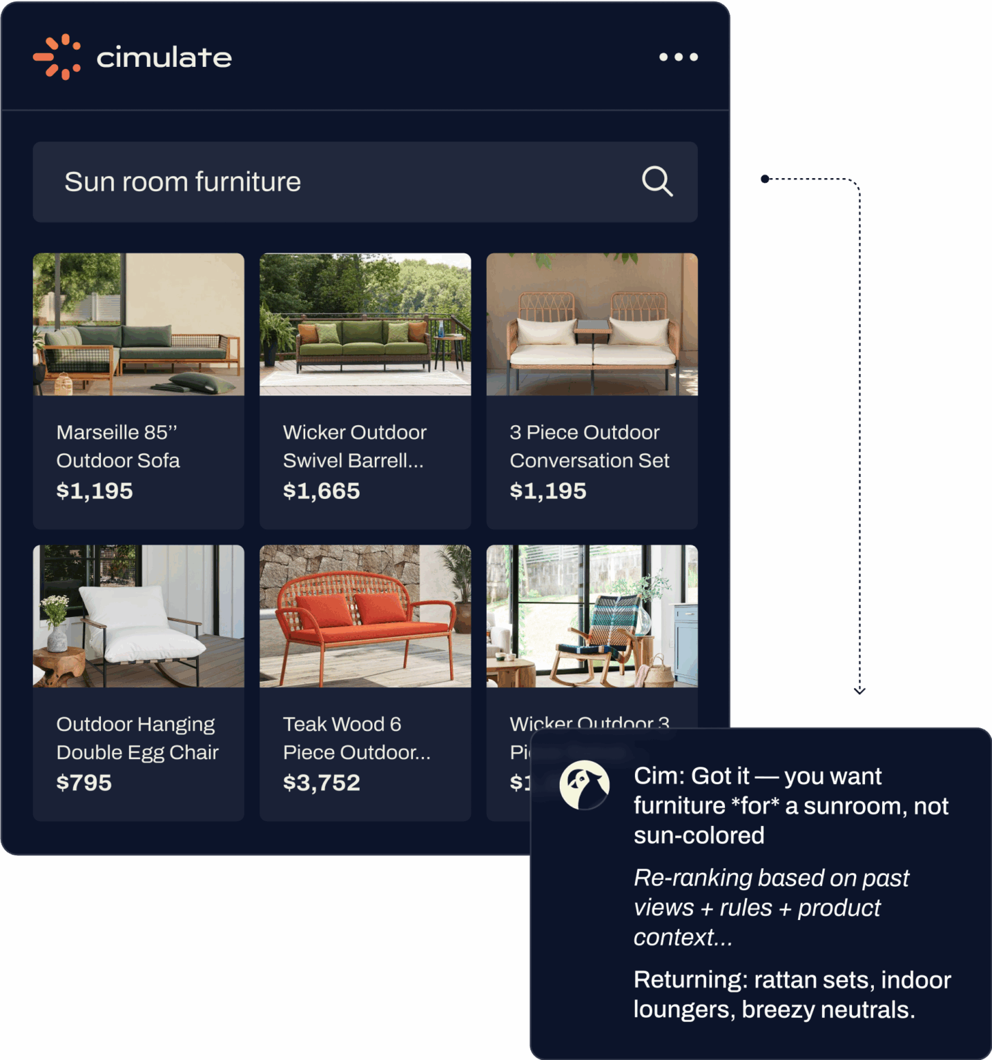This screenshot has width=992, height=1060.
Task: Select the $1,195 price on Marseille sofa
Action: pos(95,491)
